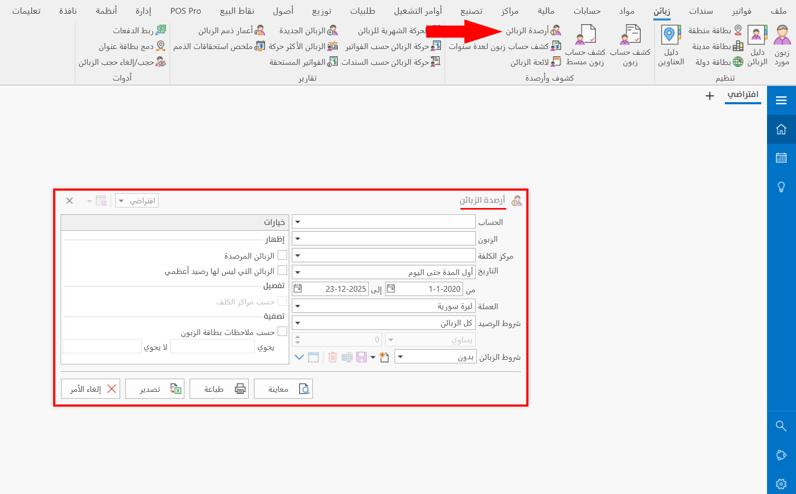Open دليل الزبائن from the ribbon
The width and height of the screenshot is (796, 494).
[x=757, y=47]
